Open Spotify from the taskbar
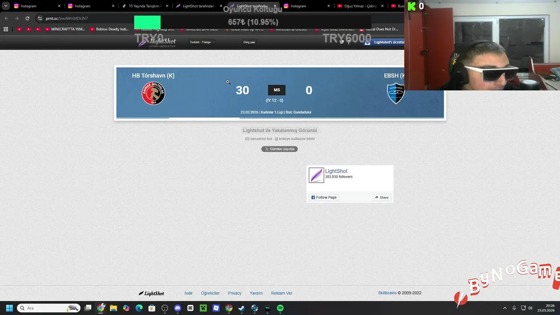 click(280, 308)
